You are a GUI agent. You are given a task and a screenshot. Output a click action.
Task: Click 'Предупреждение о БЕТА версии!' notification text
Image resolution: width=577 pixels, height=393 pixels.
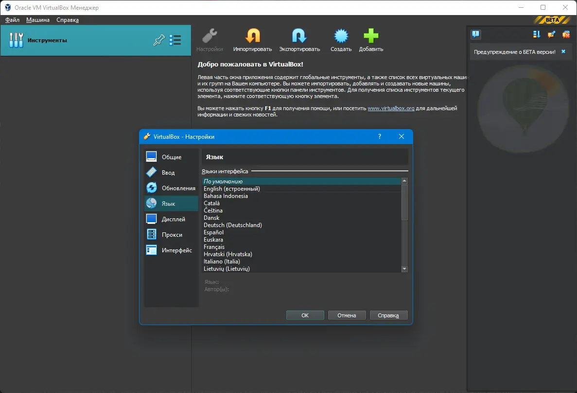(514, 52)
